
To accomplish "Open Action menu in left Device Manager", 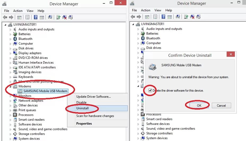I will [18, 11].
